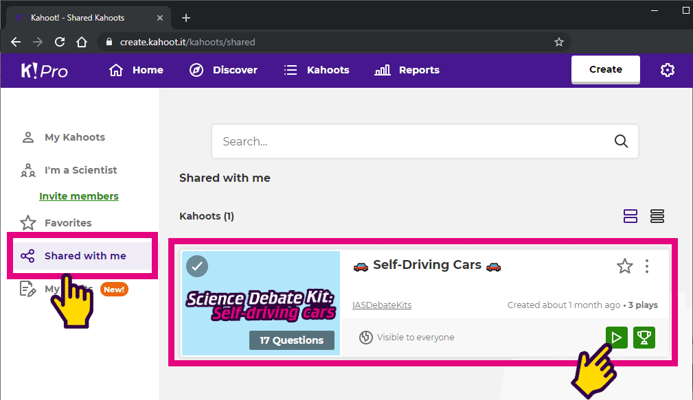Image resolution: width=693 pixels, height=400 pixels.
Task: Click the 'Shared with me' page heading
Action: (x=225, y=178)
